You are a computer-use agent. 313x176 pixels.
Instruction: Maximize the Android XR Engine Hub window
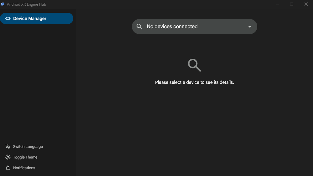292,4
